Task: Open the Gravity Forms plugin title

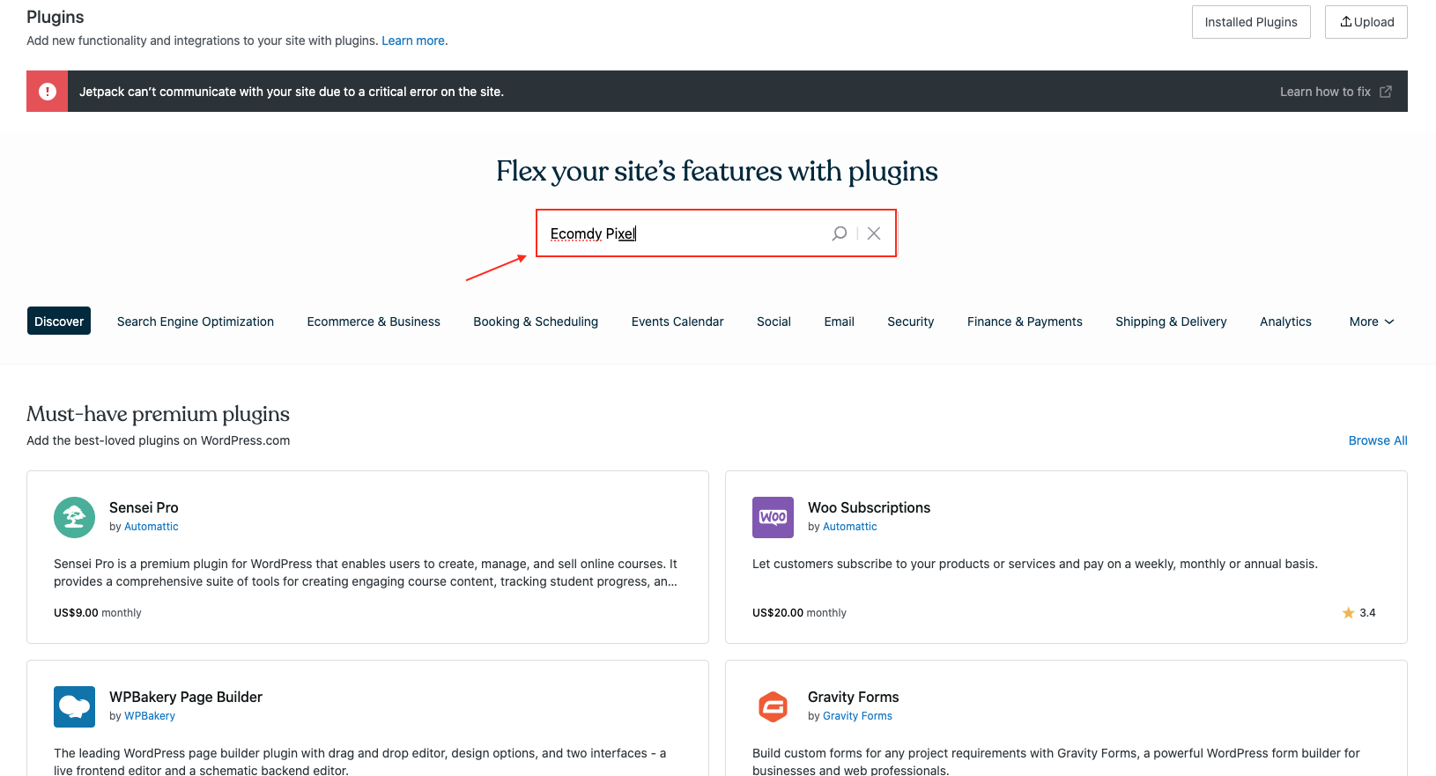Action: [854, 697]
